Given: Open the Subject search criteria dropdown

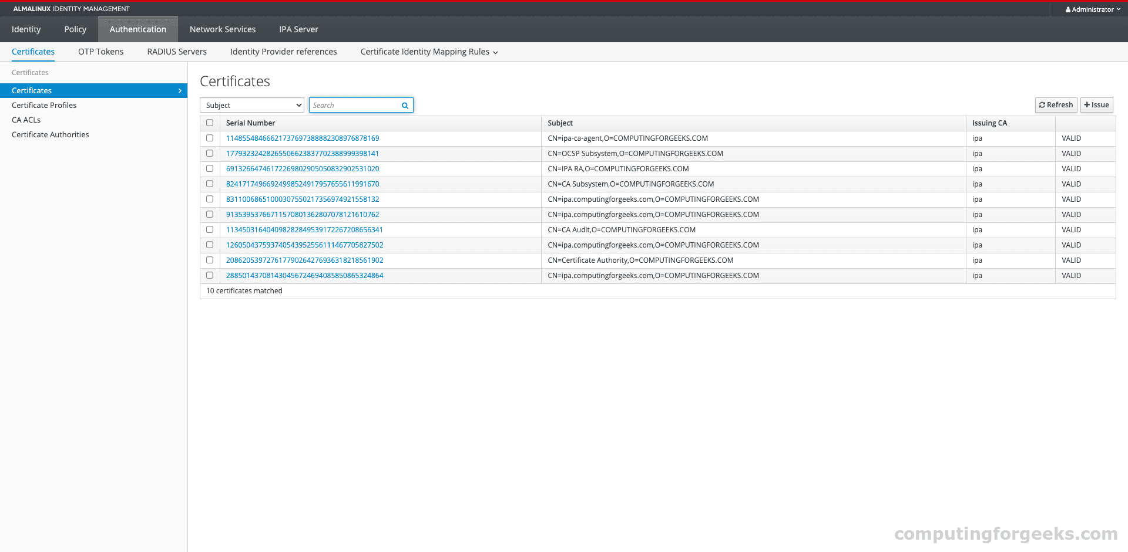Looking at the screenshot, I should 251,105.
